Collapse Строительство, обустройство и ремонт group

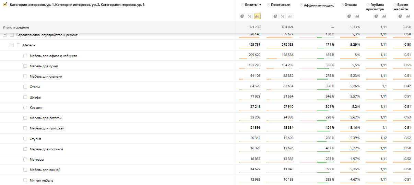pyautogui.click(x=5, y=35)
